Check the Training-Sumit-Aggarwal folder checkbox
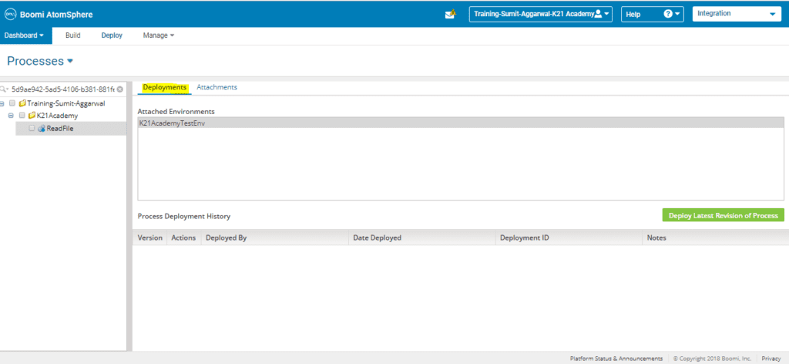The height and width of the screenshot is (364, 789). (12, 103)
